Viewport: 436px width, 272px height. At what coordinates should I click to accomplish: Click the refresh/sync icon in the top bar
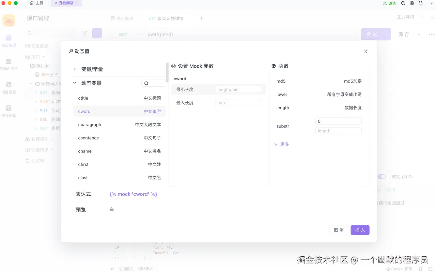point(403,3)
